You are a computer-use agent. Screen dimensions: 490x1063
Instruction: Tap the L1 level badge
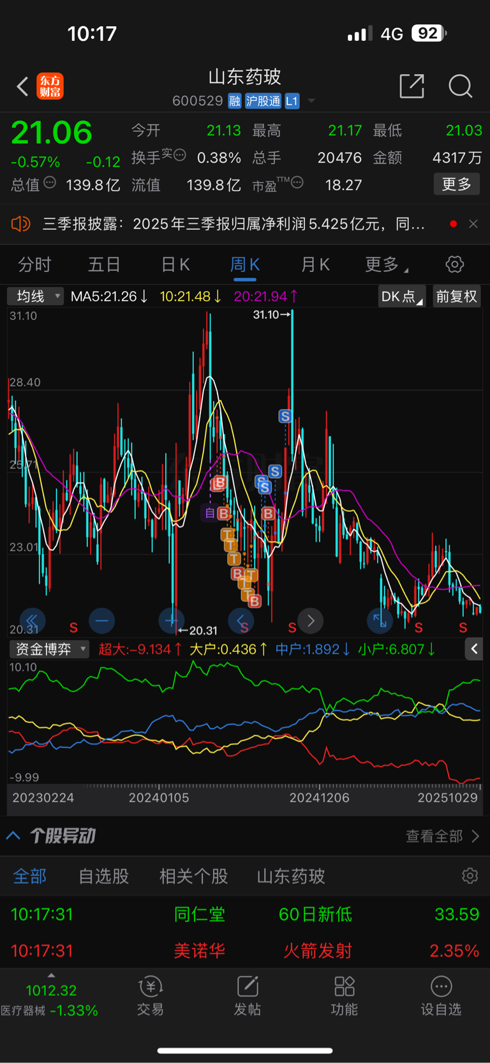pos(292,101)
